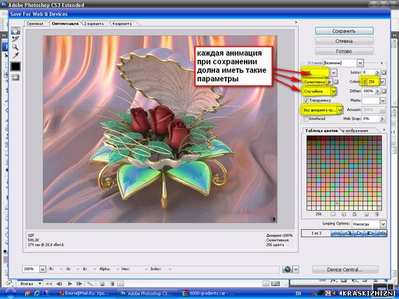Open the Установка preset dropdown
Viewport: 399px width, 299px height.
coord(360,63)
